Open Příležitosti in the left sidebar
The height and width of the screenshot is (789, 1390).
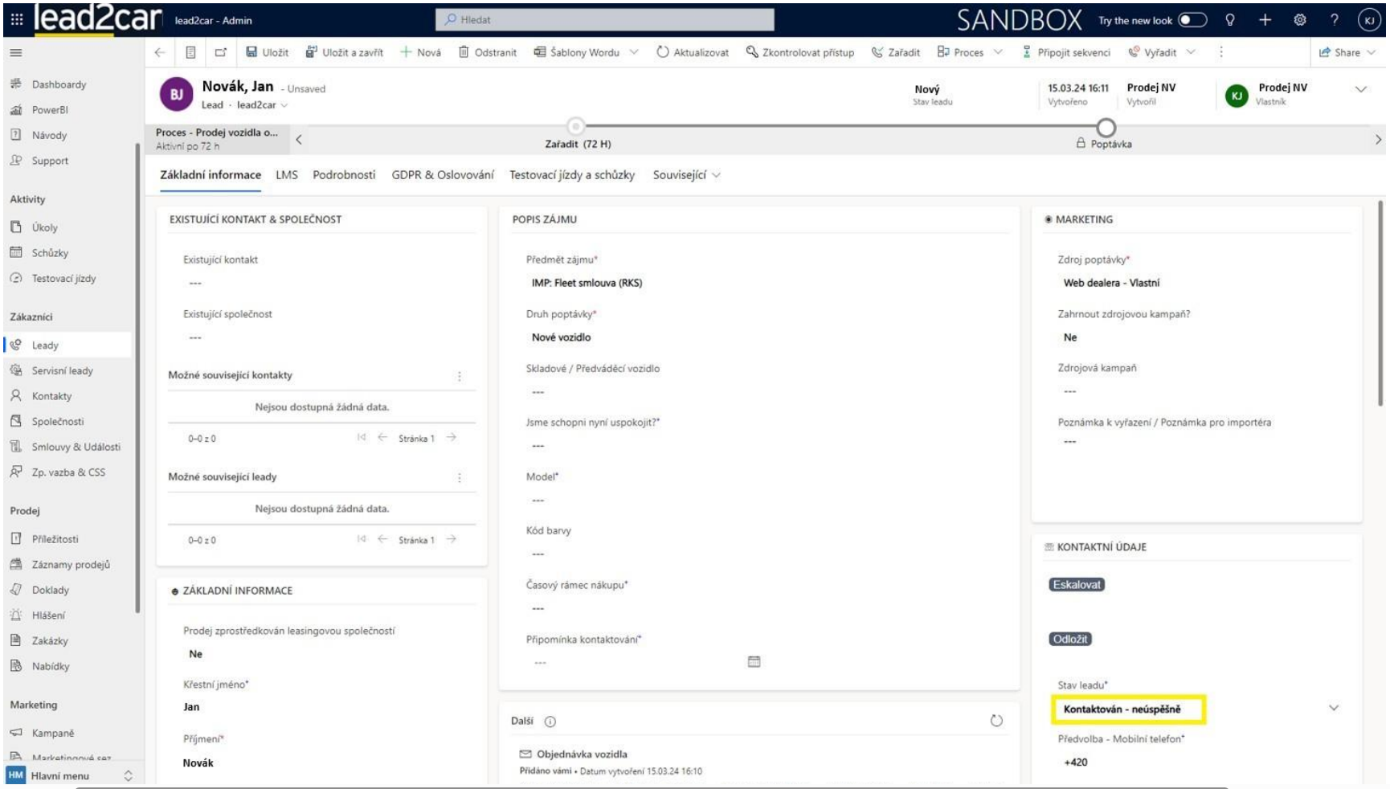tap(55, 539)
